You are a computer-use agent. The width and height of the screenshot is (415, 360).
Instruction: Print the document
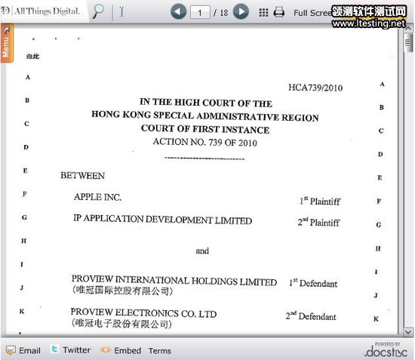coord(278,12)
